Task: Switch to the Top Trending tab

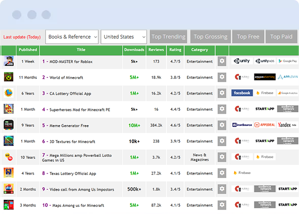Action: (168, 36)
